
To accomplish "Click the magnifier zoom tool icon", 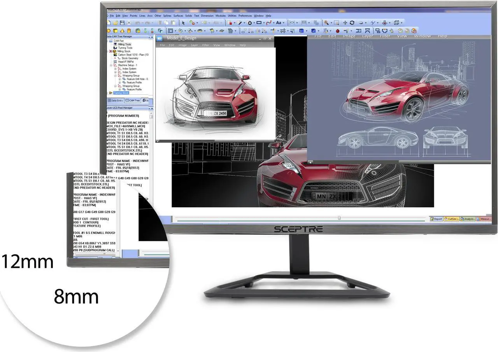I will click(326, 23).
